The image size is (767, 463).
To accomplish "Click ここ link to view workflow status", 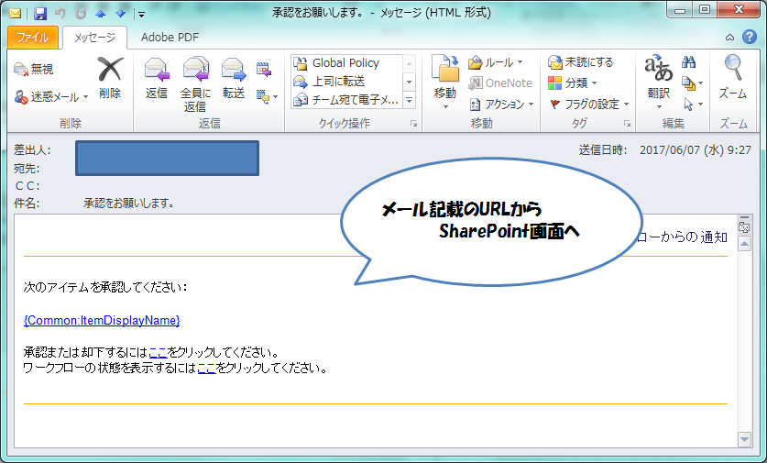I will click(206, 368).
